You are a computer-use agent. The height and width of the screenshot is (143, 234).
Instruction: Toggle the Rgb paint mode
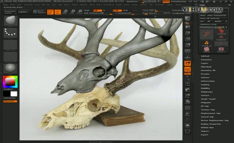pyautogui.click(x=97, y=10)
